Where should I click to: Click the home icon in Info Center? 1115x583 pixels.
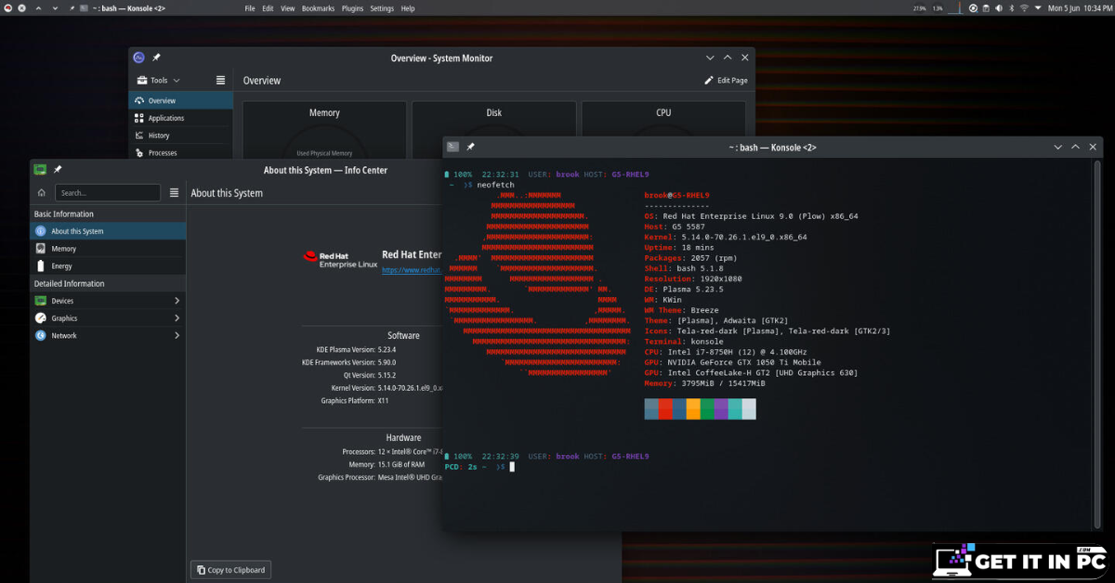41,193
